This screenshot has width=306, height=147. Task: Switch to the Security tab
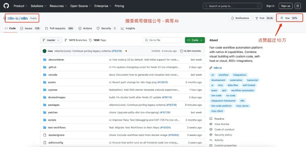tap(106, 28)
